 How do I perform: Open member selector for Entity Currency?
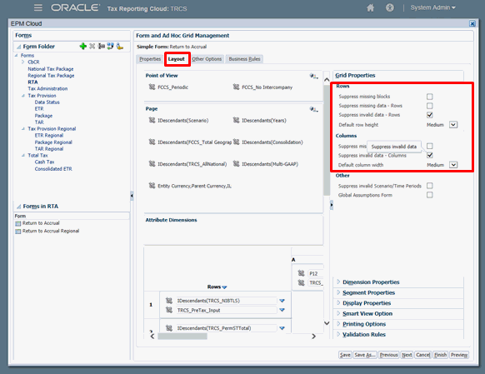(x=152, y=186)
